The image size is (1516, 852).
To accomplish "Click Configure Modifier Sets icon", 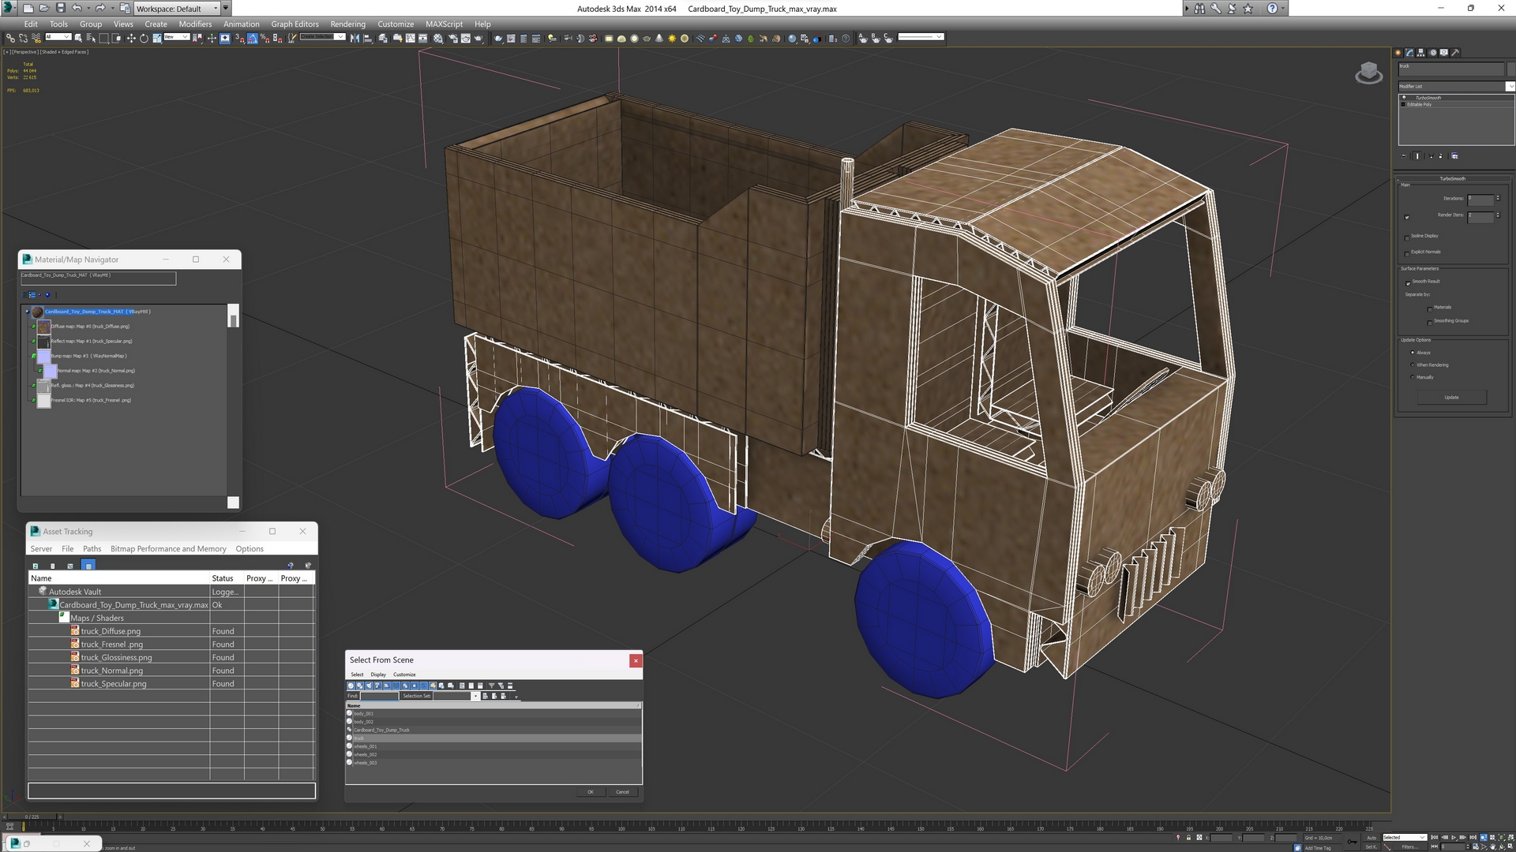I will point(1455,156).
